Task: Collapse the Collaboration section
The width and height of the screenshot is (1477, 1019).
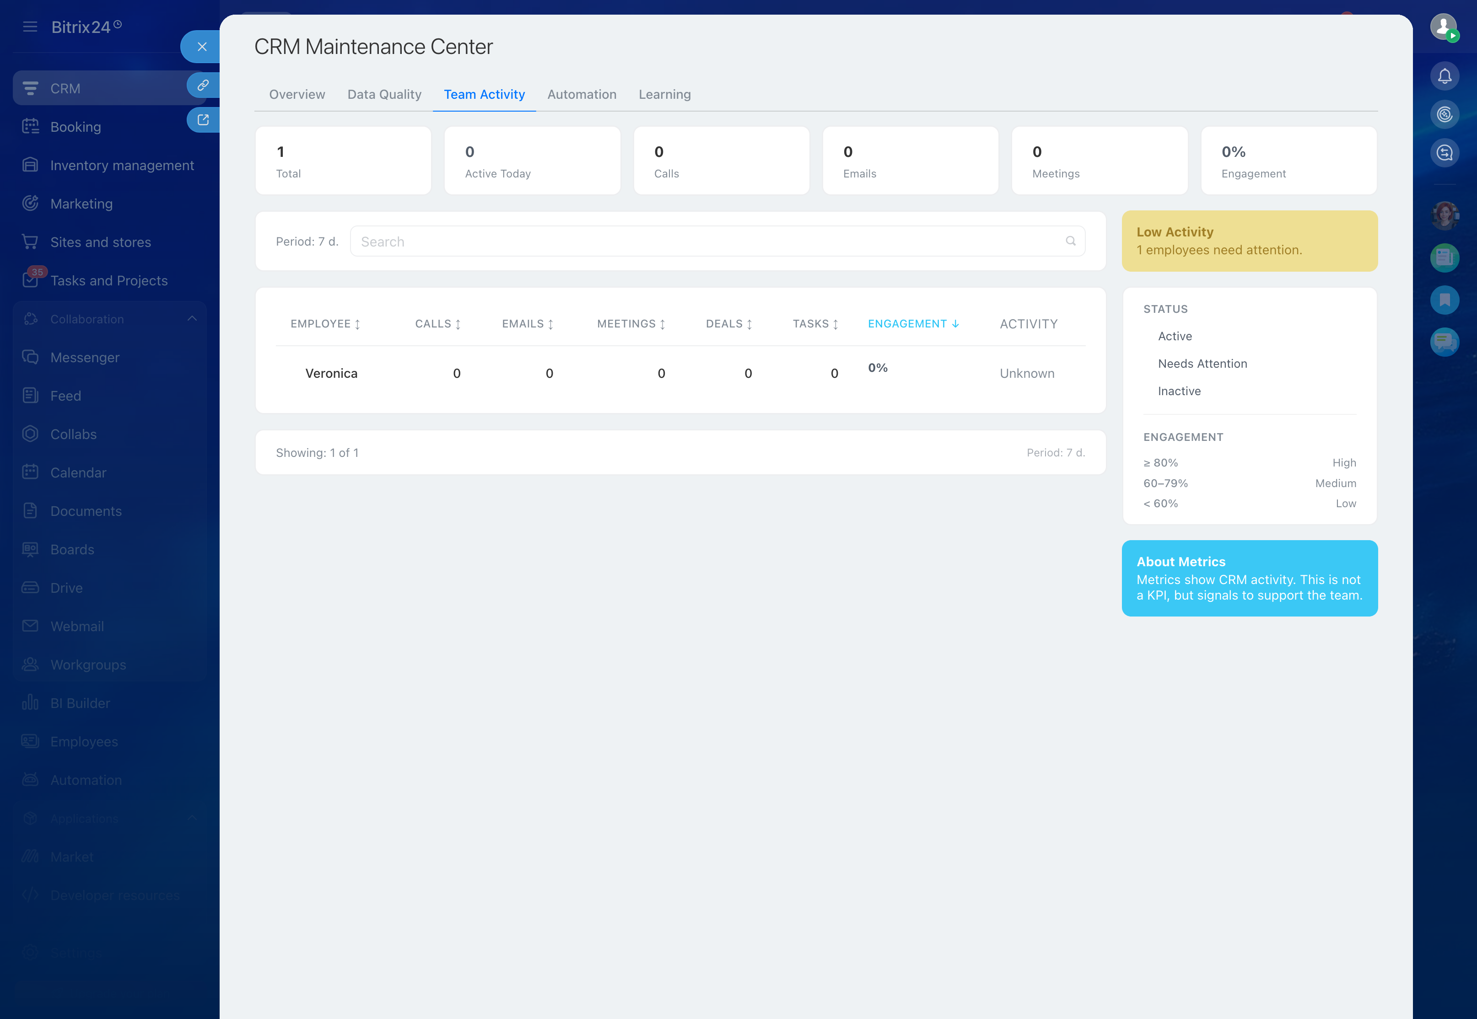Action: click(x=192, y=319)
